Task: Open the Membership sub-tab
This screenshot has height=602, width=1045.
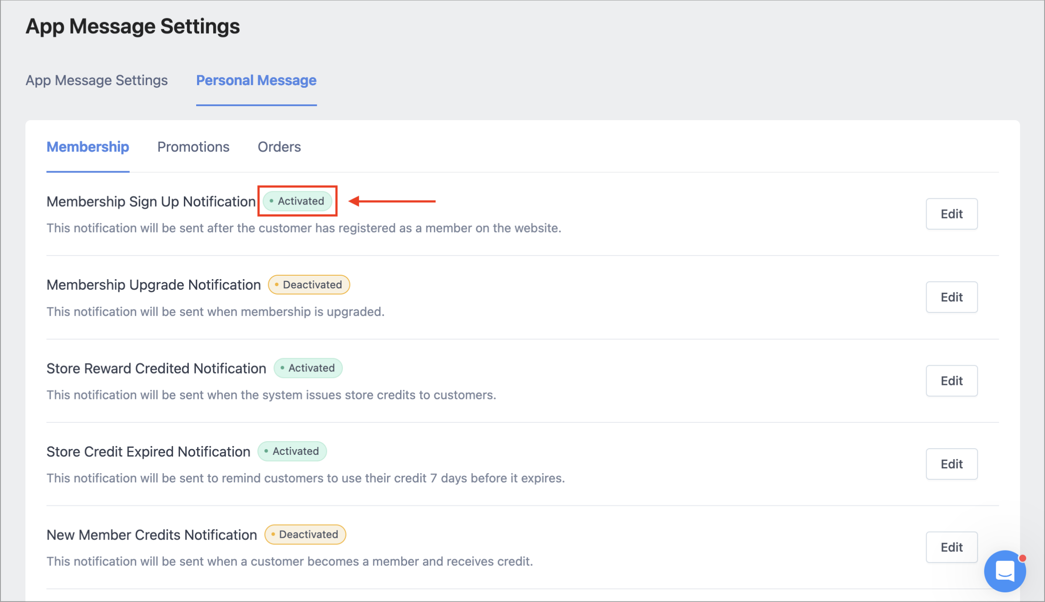Action: tap(88, 147)
